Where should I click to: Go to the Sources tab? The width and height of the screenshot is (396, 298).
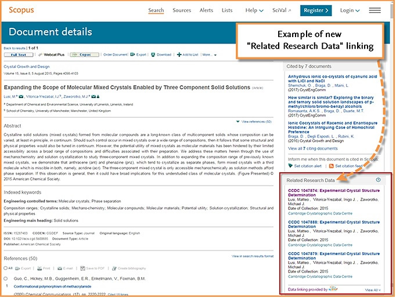[182, 10]
